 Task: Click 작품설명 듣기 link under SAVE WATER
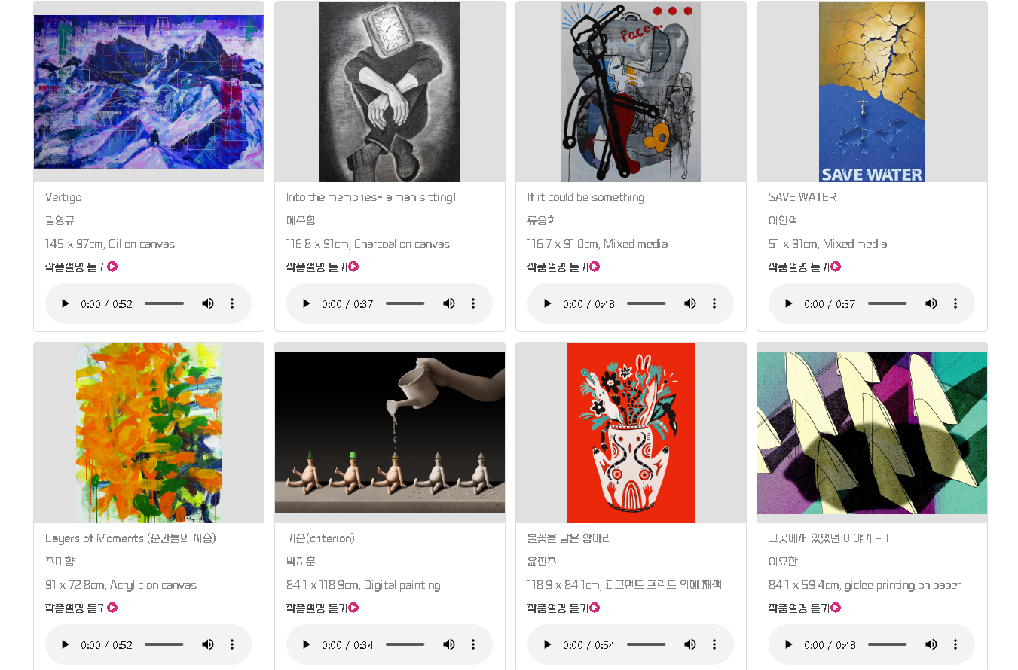point(805,266)
